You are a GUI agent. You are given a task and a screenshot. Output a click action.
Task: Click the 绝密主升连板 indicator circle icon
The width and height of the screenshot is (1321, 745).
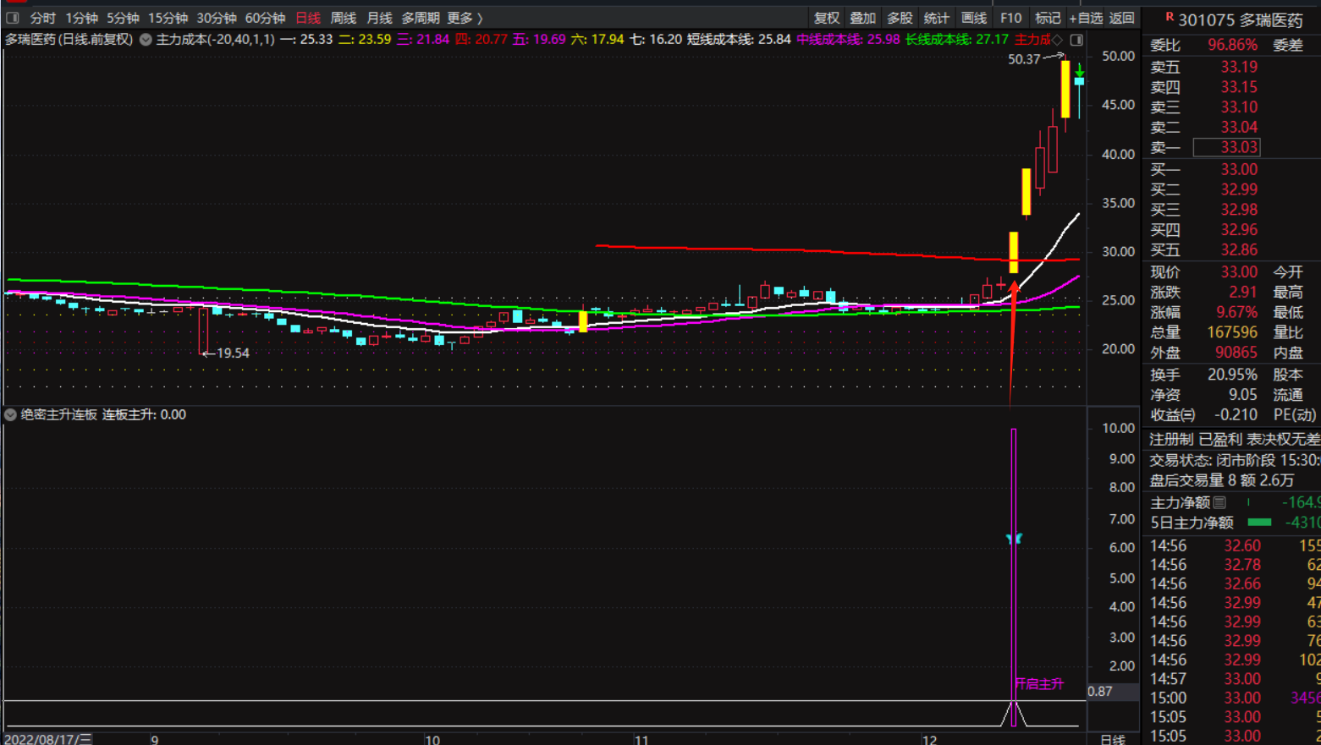pos(10,414)
